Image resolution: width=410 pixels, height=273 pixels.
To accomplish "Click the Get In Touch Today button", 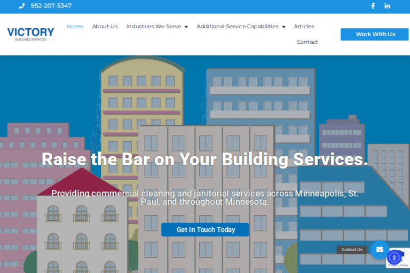I will [x=206, y=230].
